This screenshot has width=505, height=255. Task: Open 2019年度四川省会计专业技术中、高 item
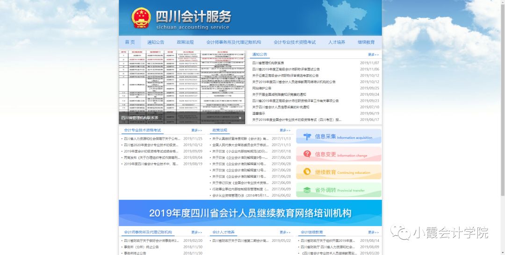click(151, 163)
